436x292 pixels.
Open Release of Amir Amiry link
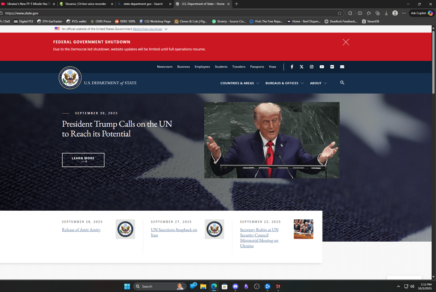point(81,230)
